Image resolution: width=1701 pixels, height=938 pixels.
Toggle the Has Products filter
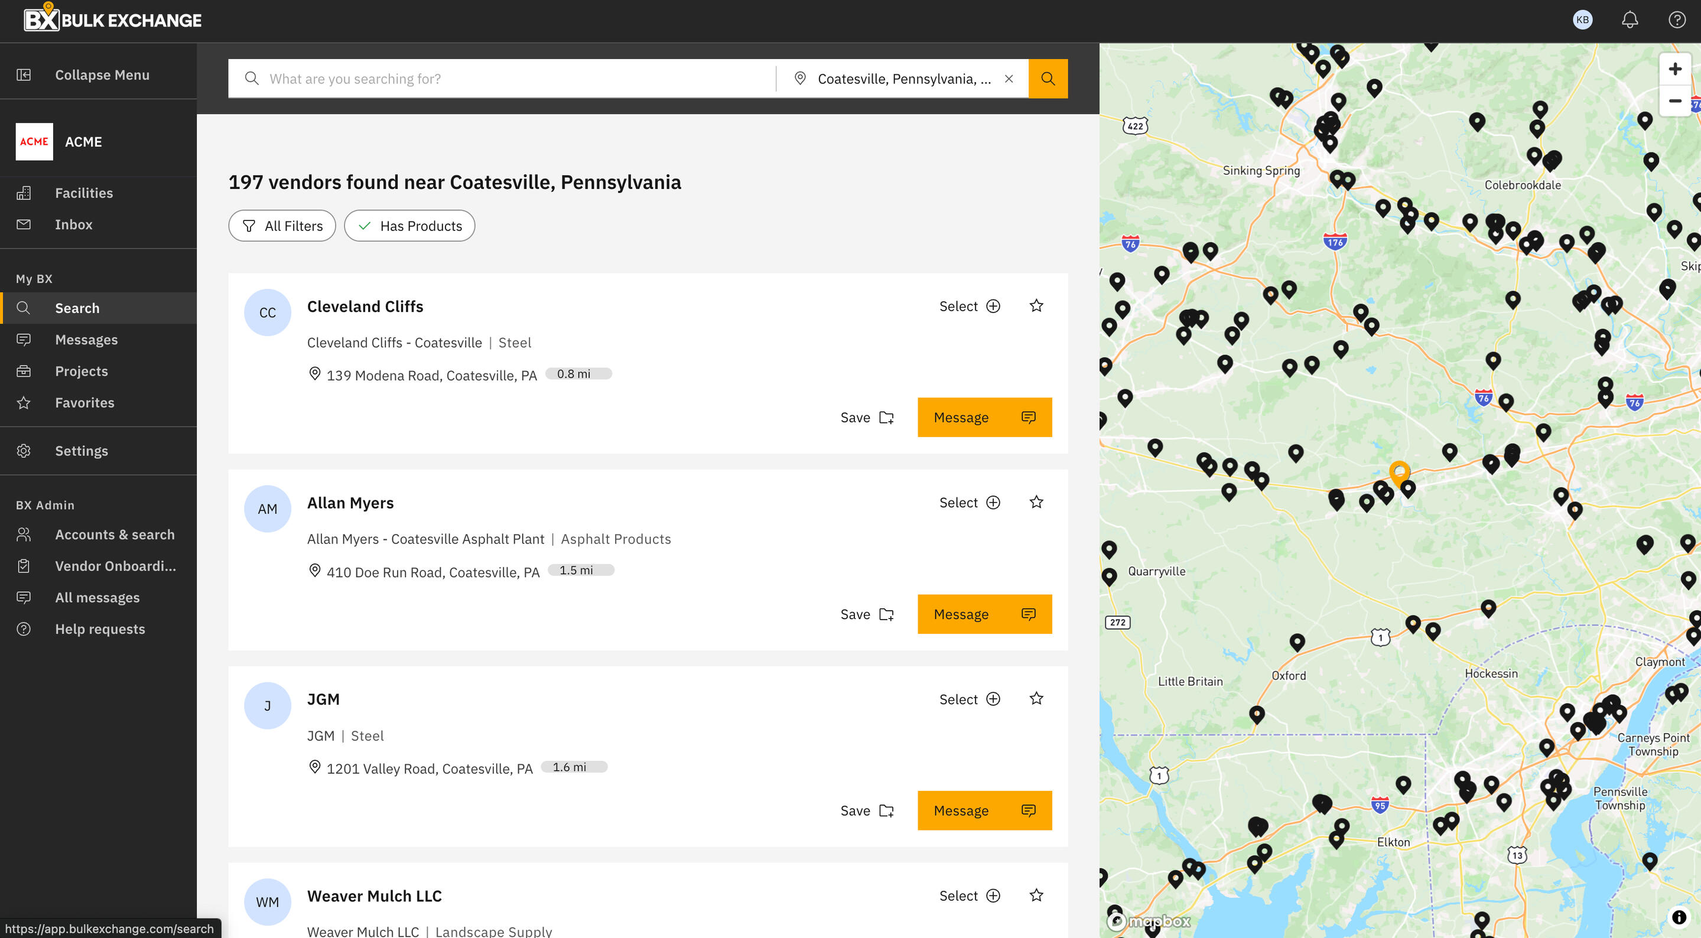click(409, 226)
